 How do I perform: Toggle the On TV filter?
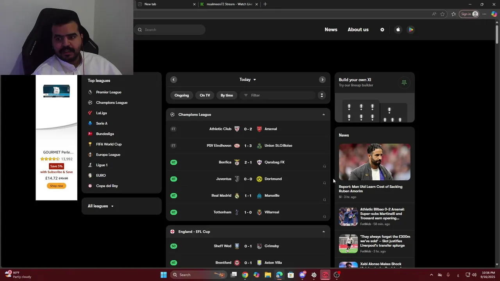[x=205, y=95]
